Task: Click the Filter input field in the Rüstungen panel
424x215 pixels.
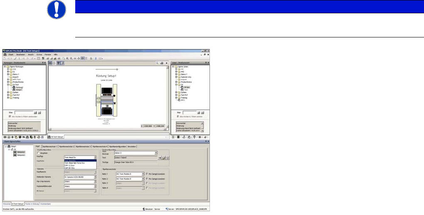Action: (24, 112)
